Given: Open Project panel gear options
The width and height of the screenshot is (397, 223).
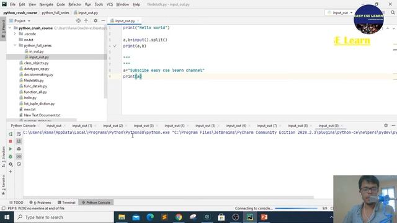Looking at the screenshot, I should (96, 20).
